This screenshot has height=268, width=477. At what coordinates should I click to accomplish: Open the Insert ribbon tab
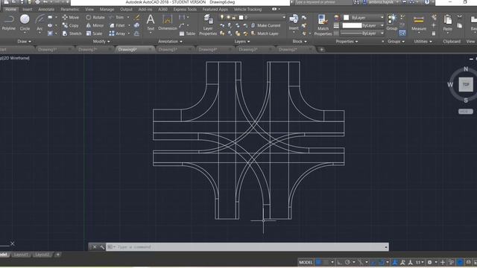(28, 10)
